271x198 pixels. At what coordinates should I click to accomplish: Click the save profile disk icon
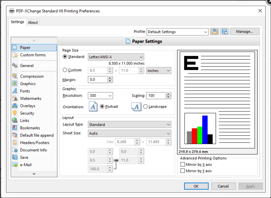click(x=225, y=32)
